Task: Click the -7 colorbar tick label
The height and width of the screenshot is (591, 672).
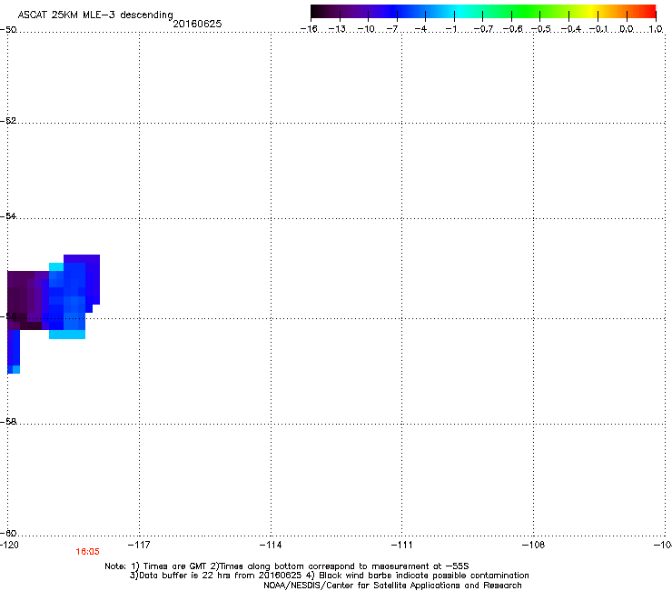Action: (x=392, y=29)
